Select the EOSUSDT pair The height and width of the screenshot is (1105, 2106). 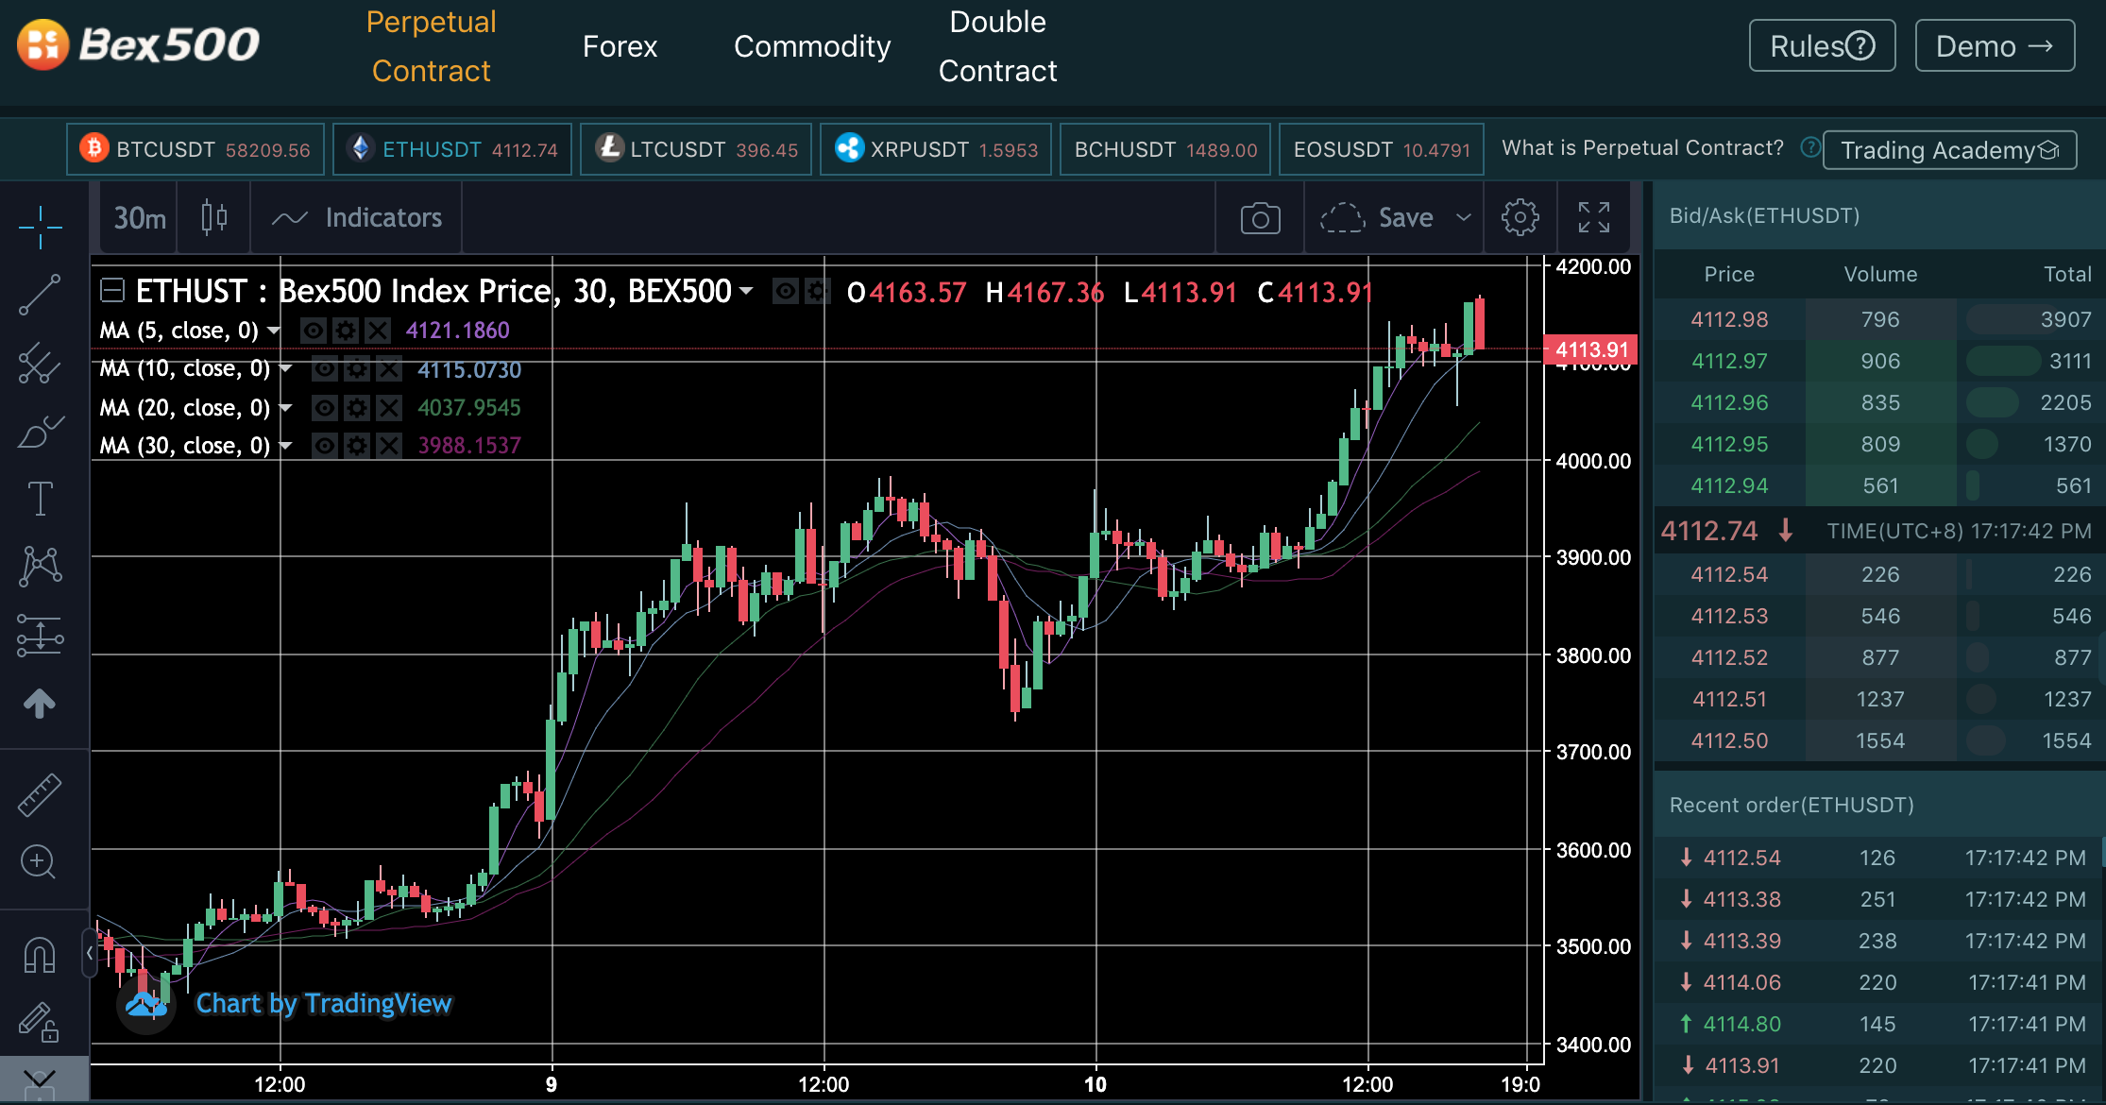tap(1382, 149)
